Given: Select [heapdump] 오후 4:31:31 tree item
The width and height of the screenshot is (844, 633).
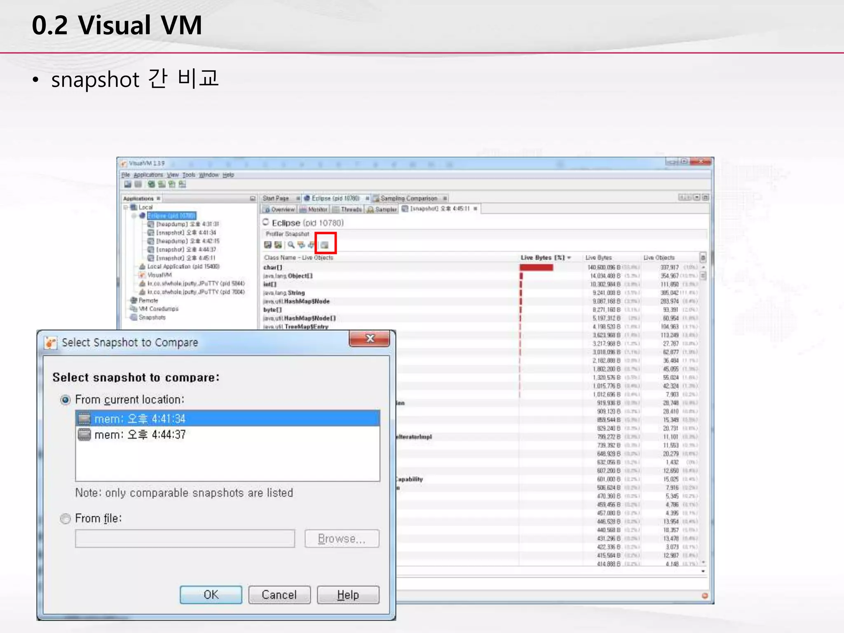Looking at the screenshot, I should tap(183, 224).
